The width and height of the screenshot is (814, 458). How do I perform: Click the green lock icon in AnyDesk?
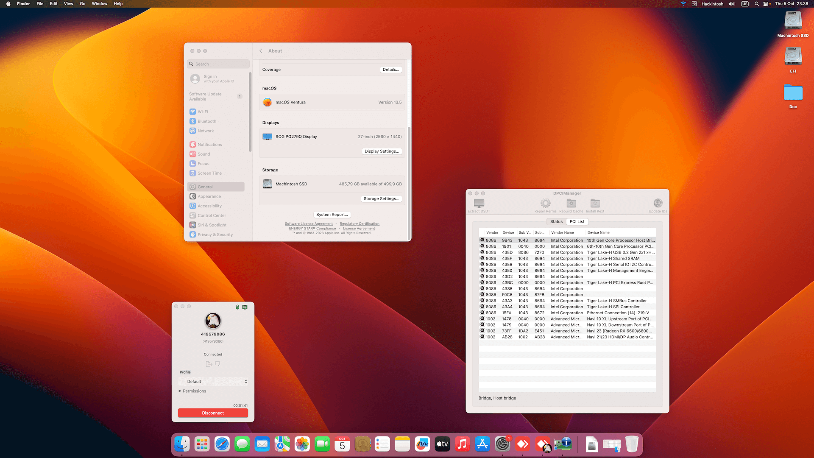(237, 307)
